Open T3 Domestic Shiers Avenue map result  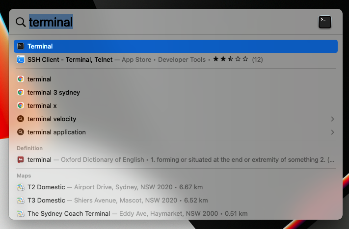(x=176, y=201)
